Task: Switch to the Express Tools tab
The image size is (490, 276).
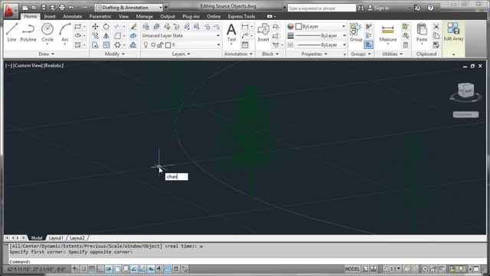Action: 241,16
